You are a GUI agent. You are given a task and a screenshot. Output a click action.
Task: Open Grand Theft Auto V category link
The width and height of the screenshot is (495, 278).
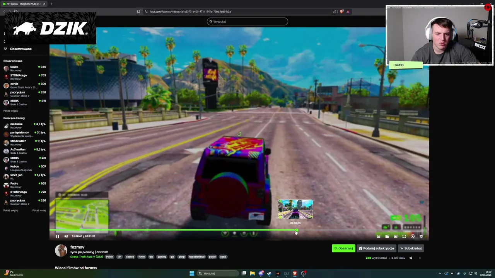(87, 257)
